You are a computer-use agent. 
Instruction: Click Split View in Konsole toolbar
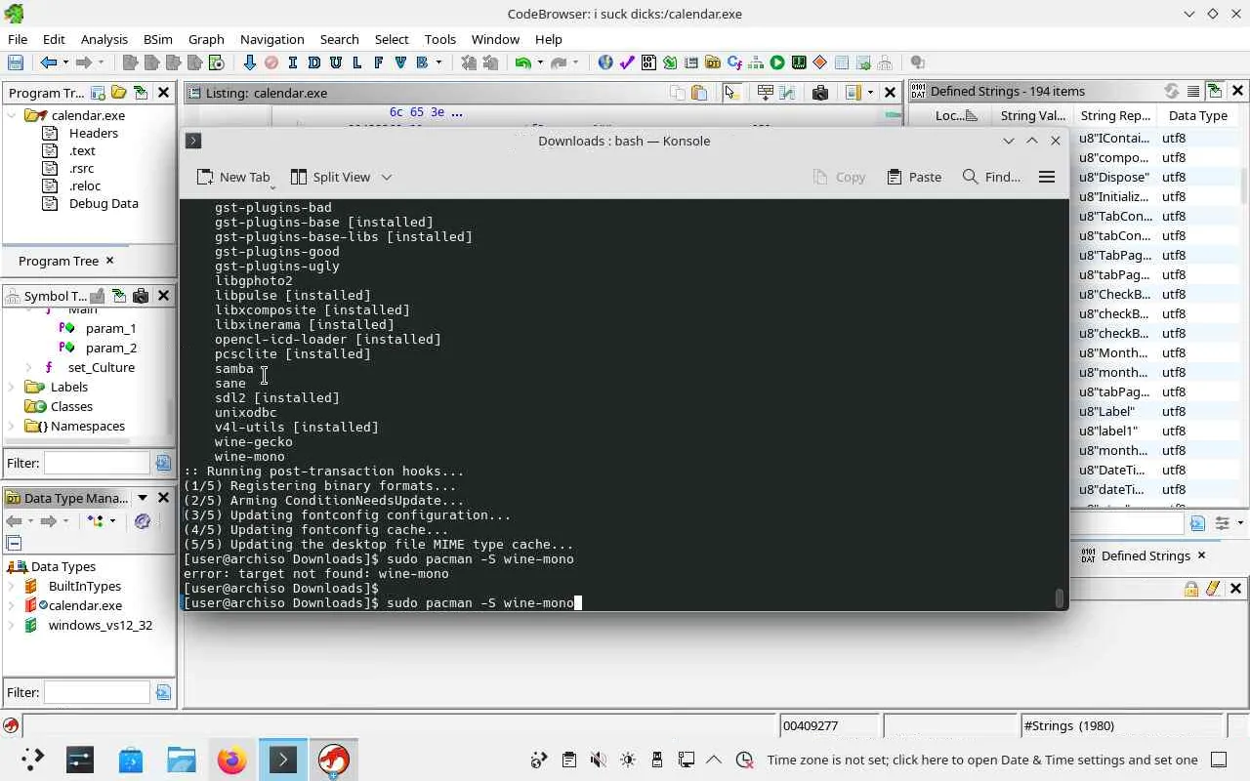coord(331,177)
